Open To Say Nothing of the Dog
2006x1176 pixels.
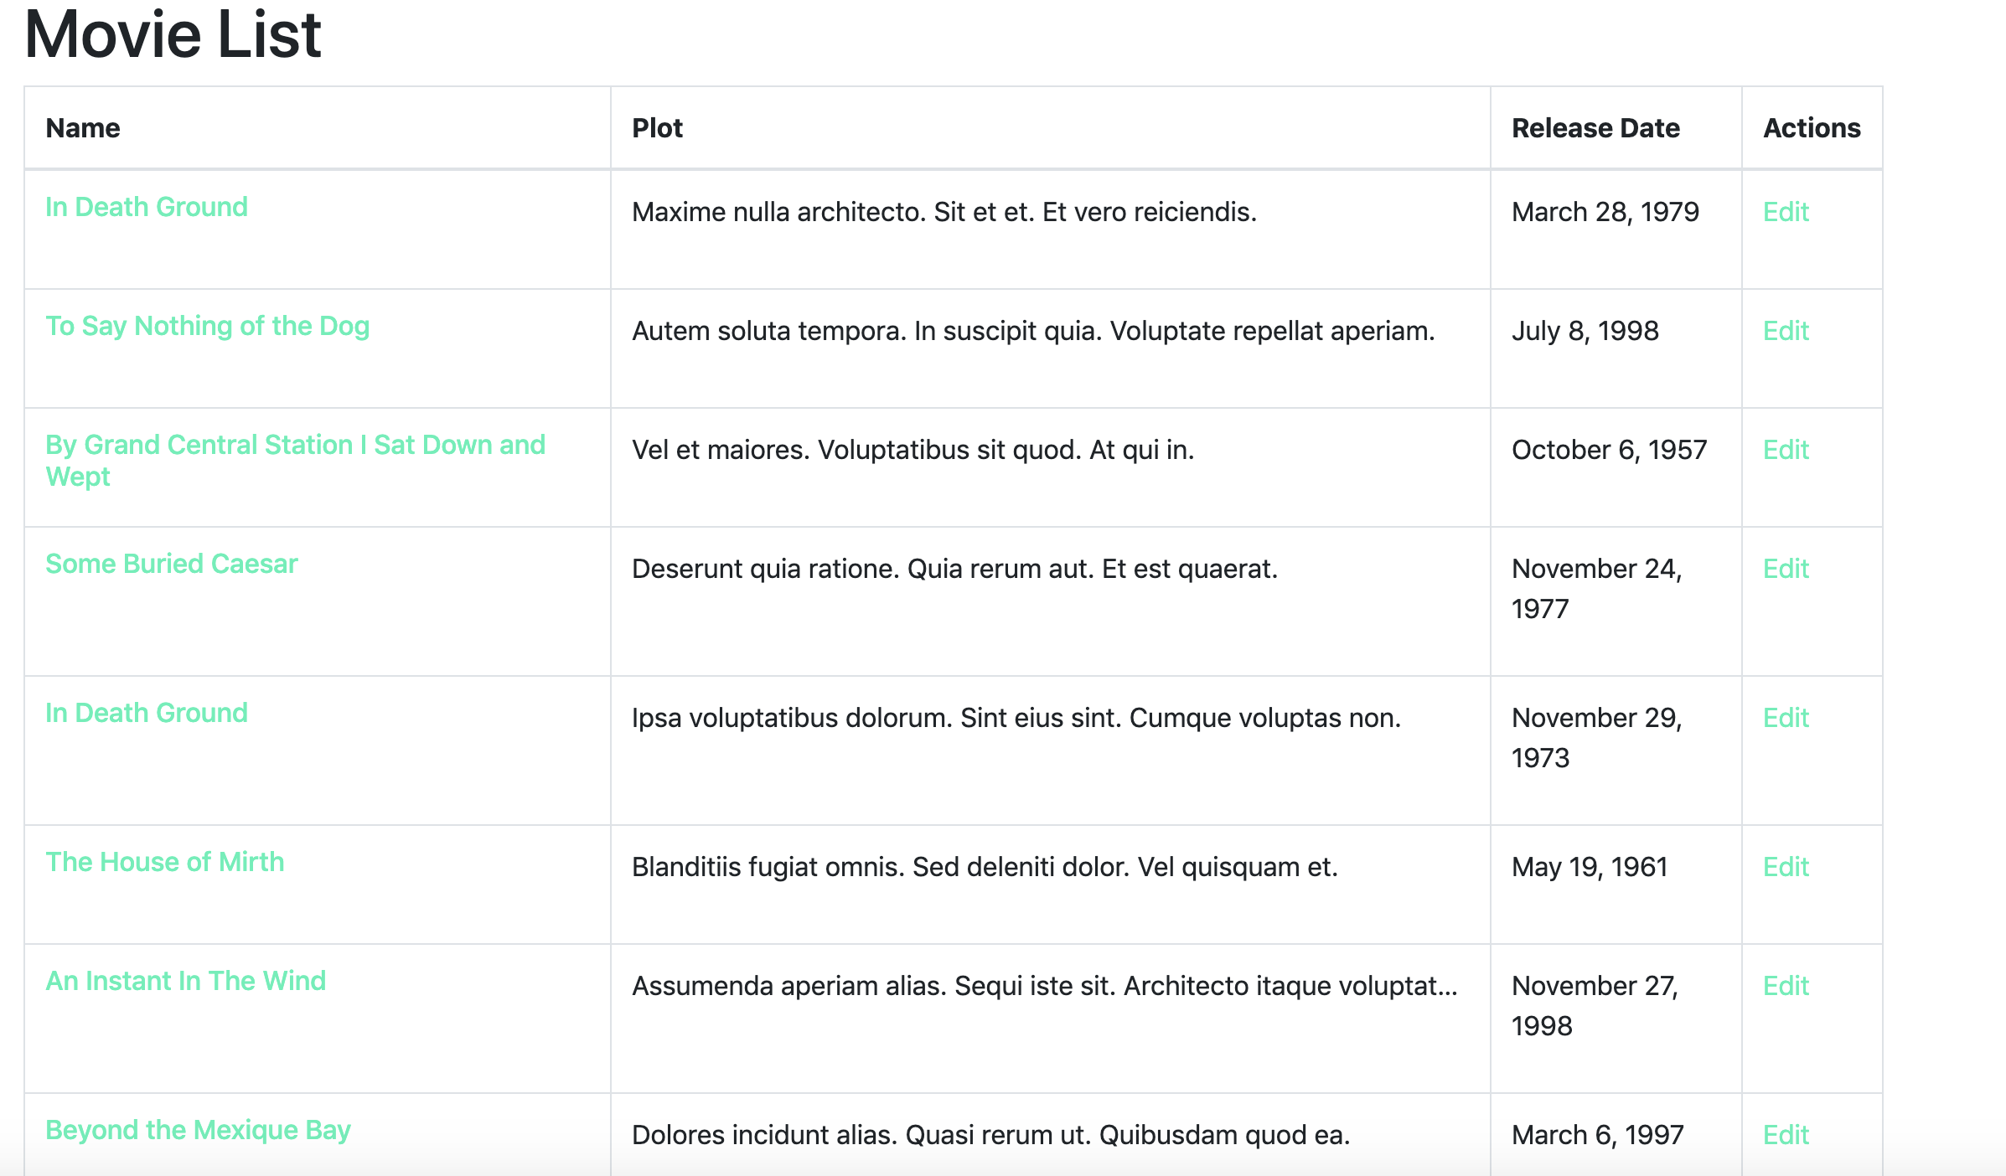(207, 326)
